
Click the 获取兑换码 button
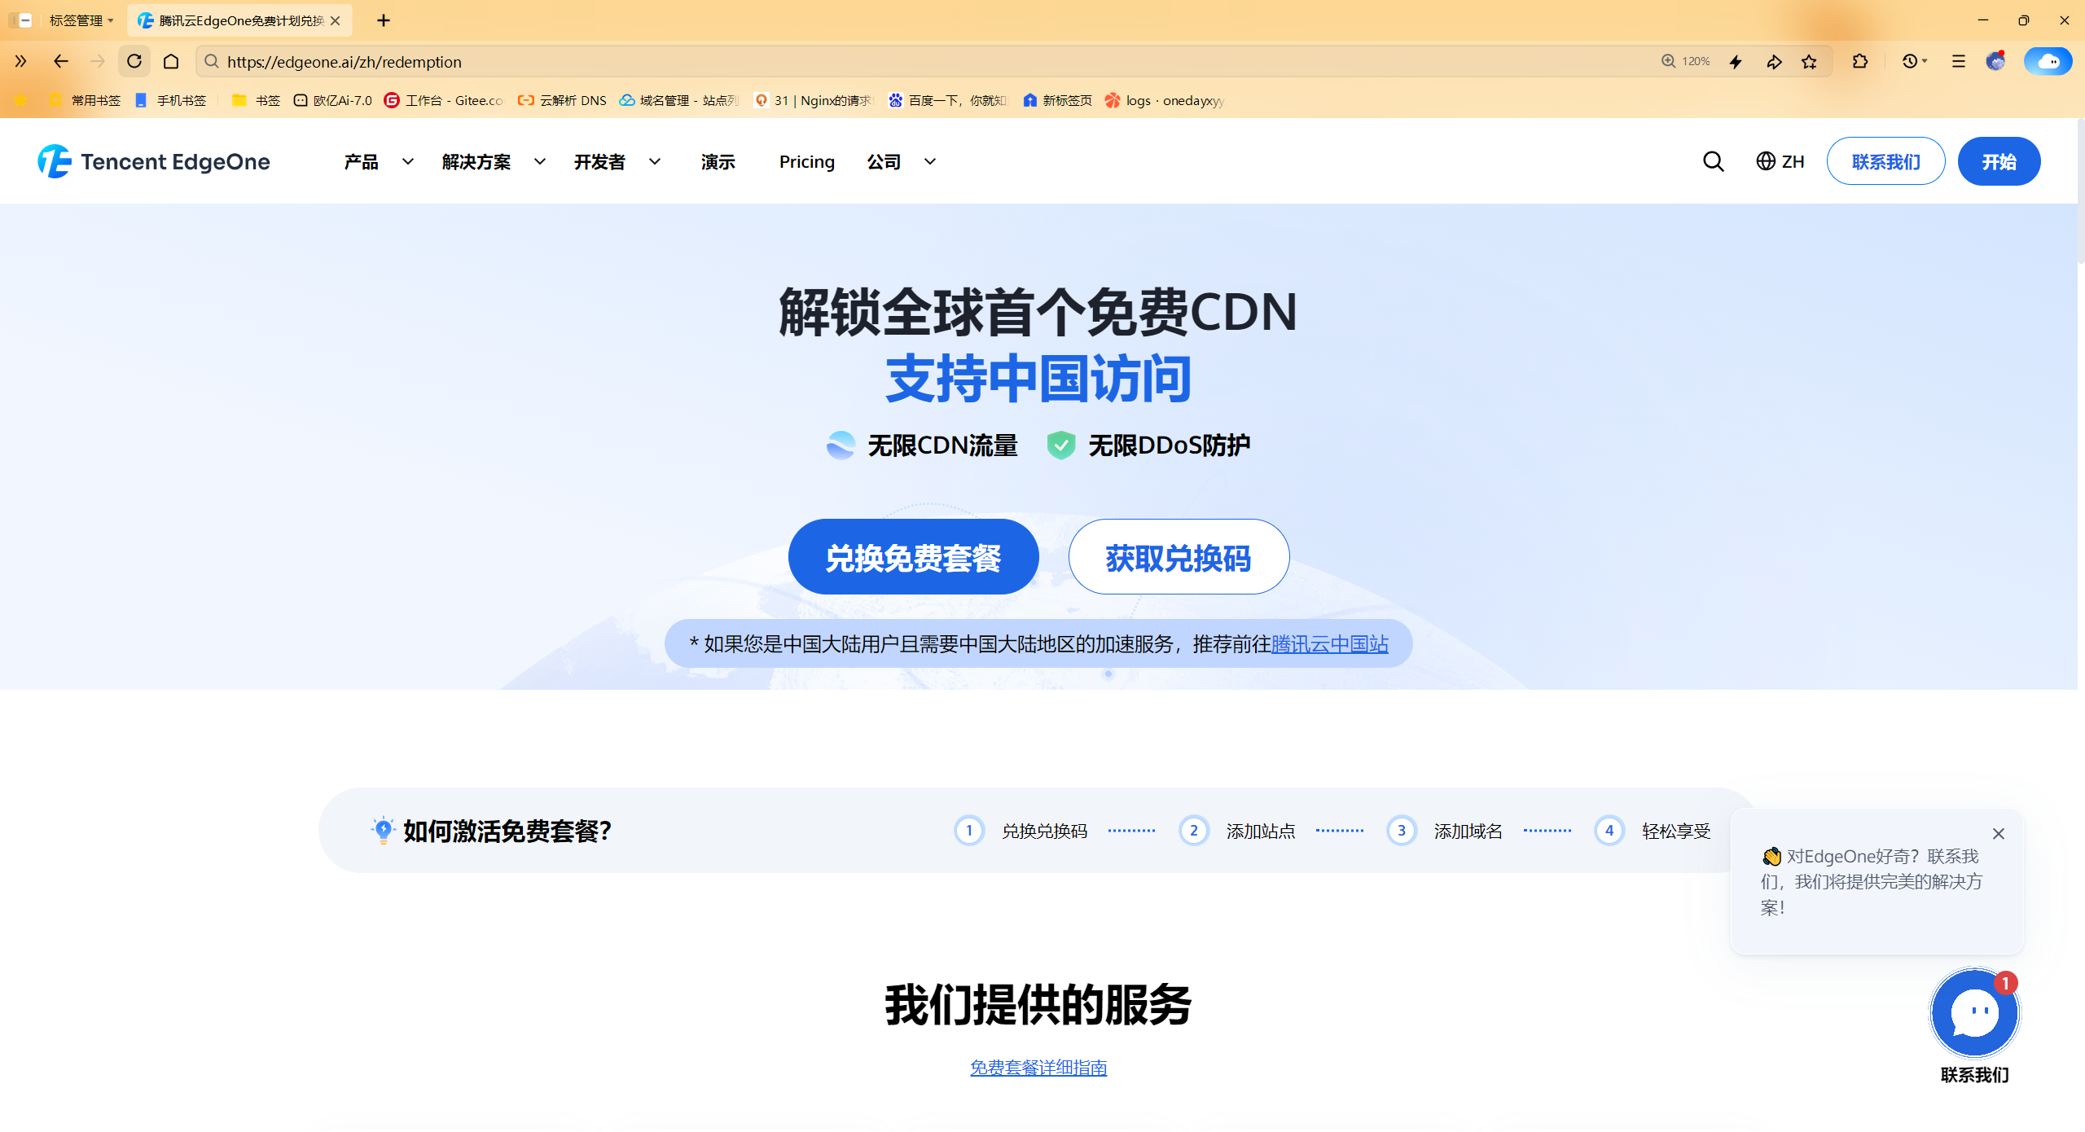coord(1179,557)
